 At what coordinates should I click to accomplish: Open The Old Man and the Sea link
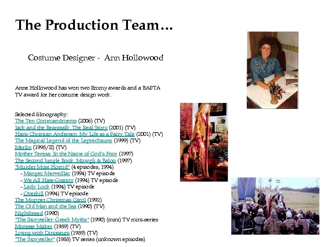pos(46,207)
